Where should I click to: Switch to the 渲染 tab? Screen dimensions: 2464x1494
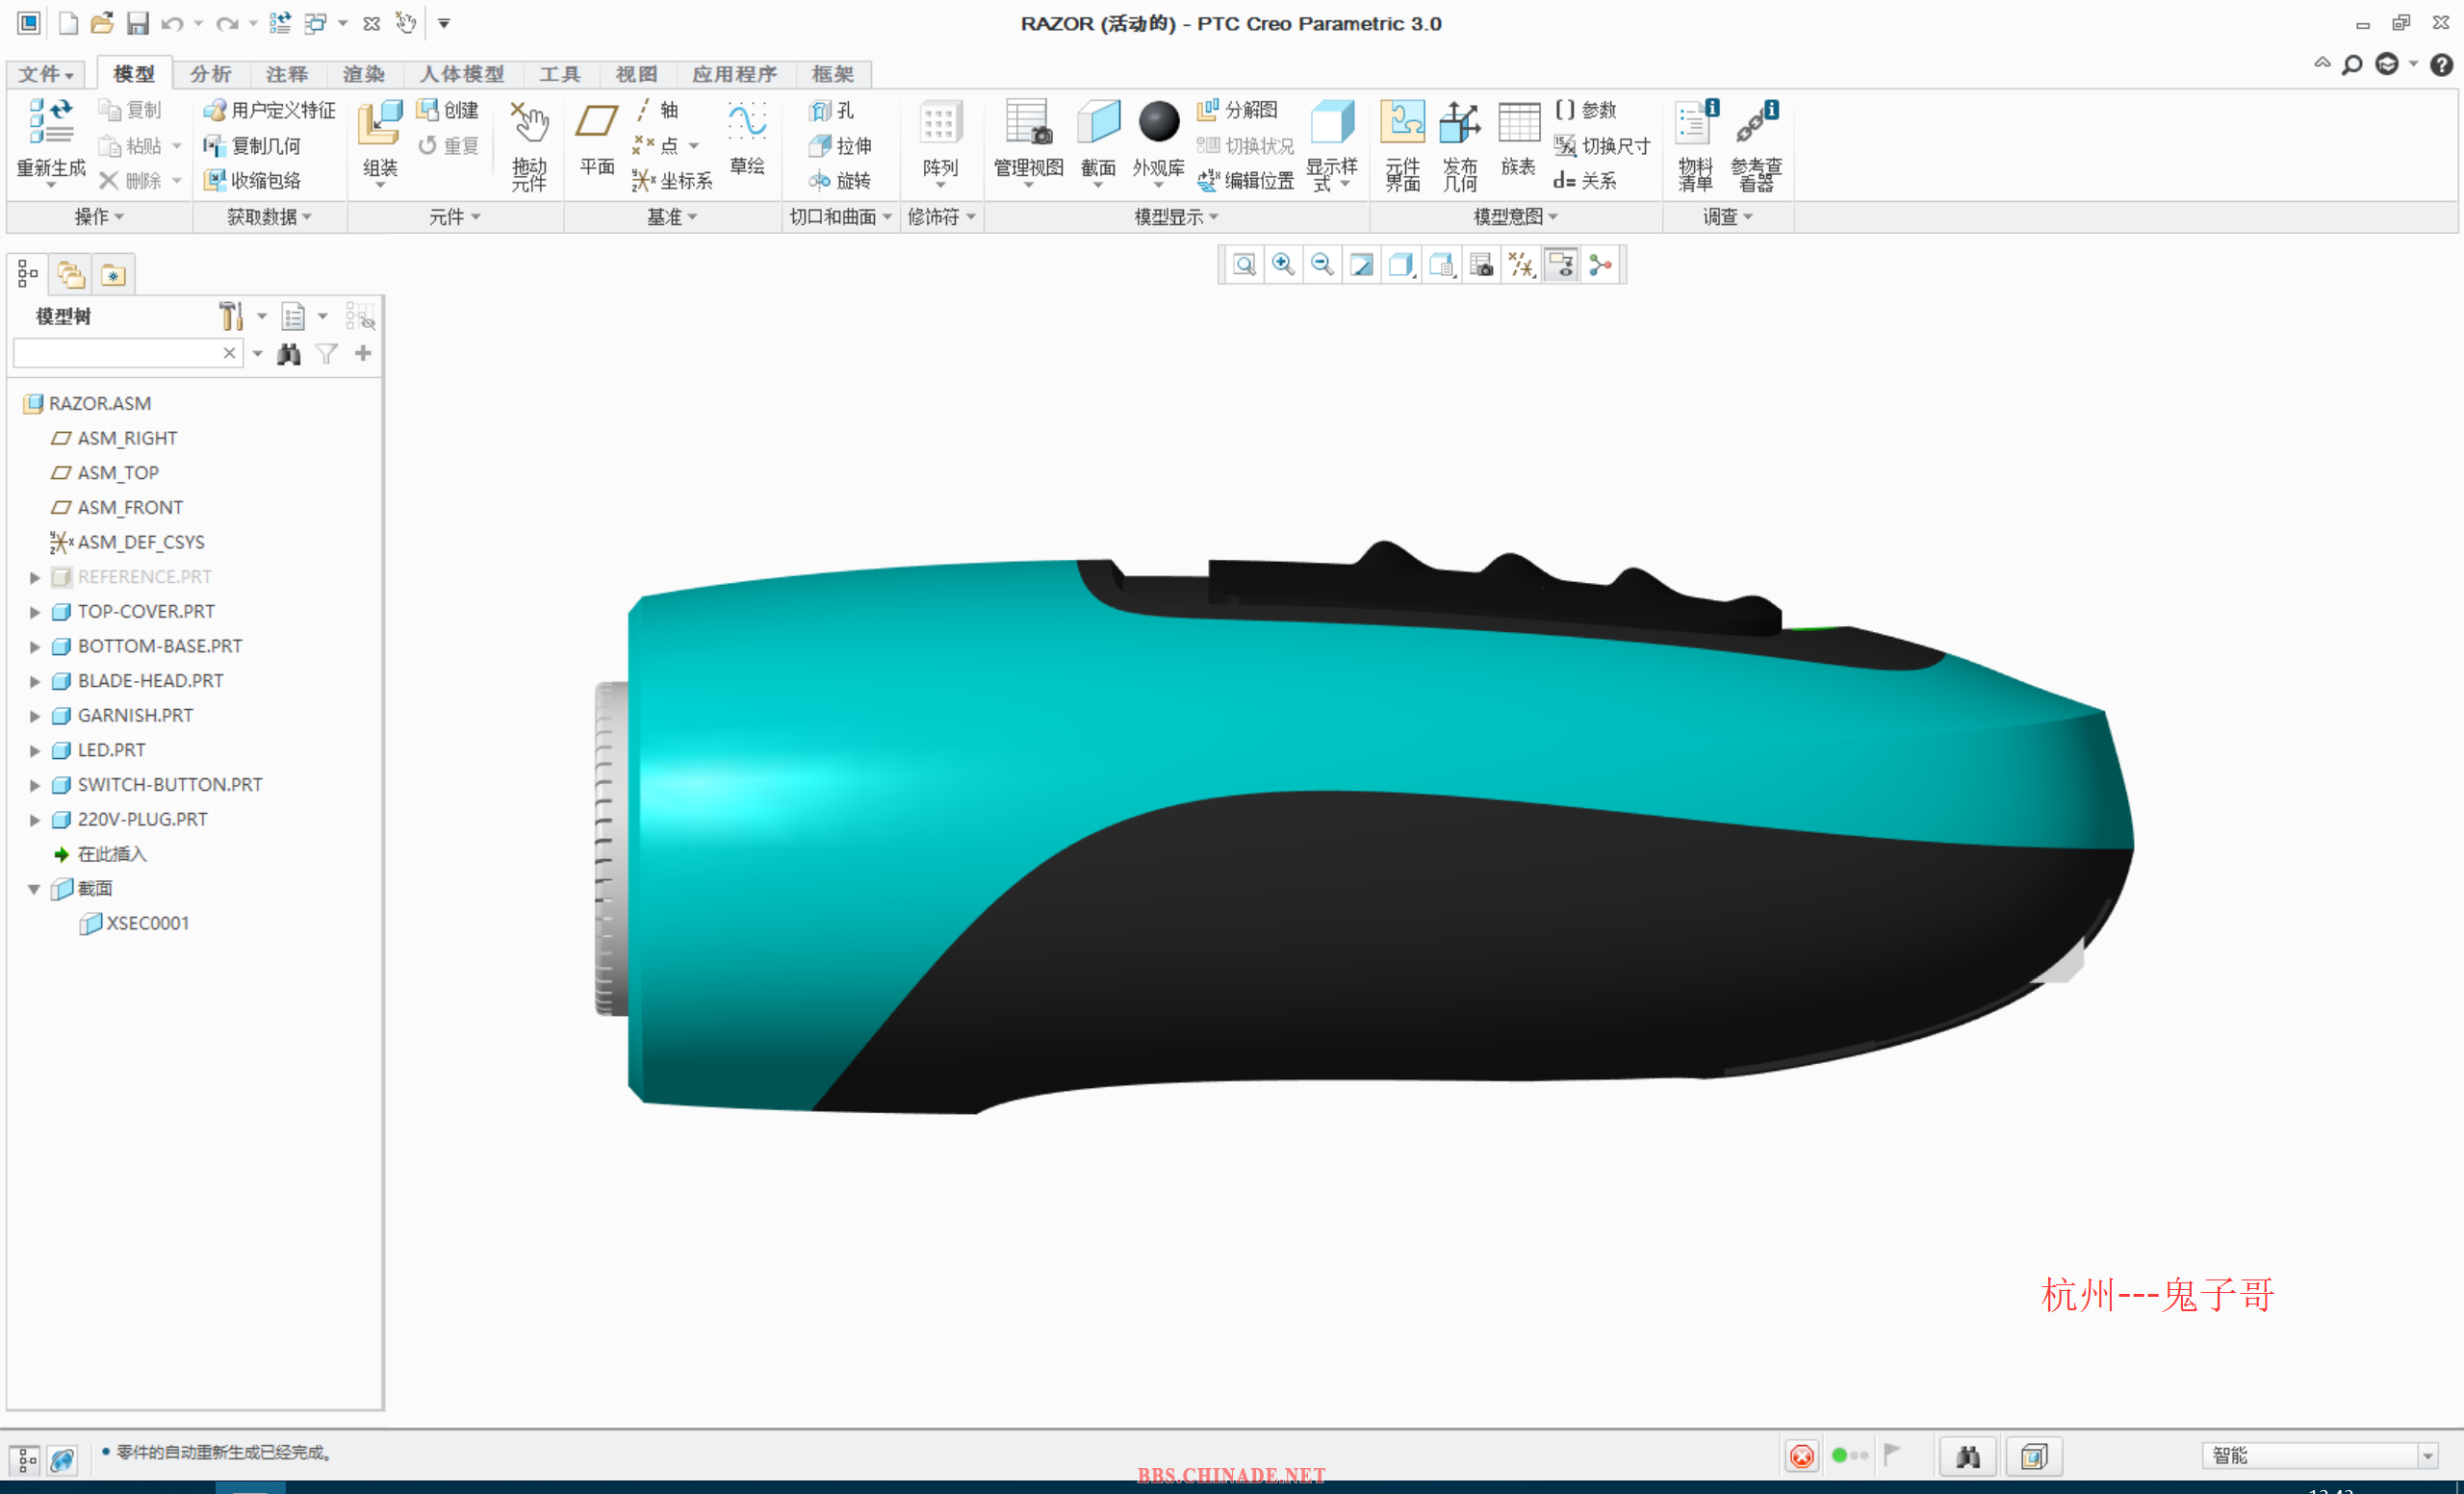click(363, 74)
